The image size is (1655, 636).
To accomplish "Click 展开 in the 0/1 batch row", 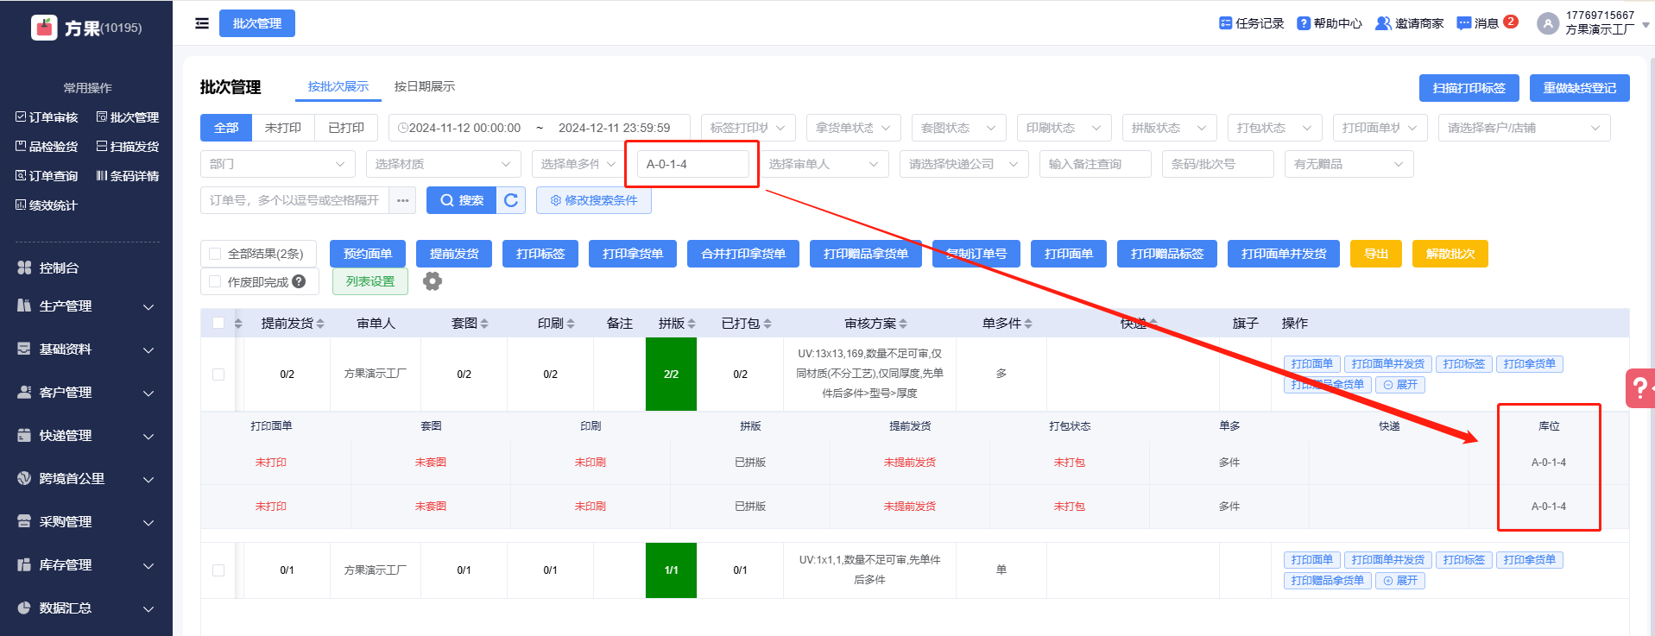I will pos(1400,581).
